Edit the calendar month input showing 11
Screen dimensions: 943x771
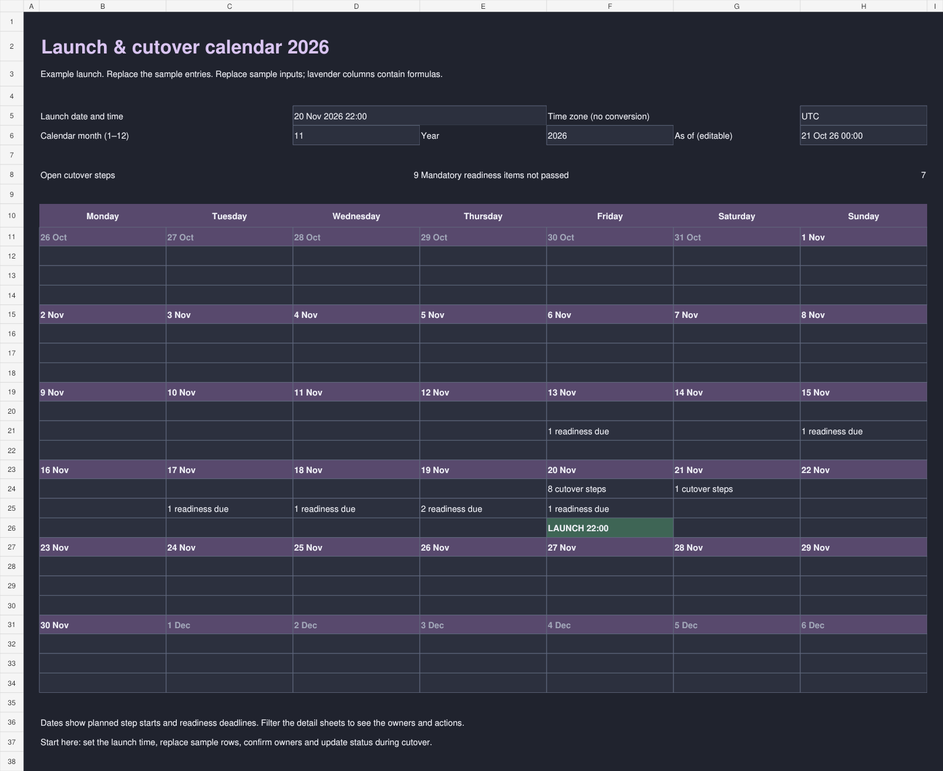coord(356,135)
